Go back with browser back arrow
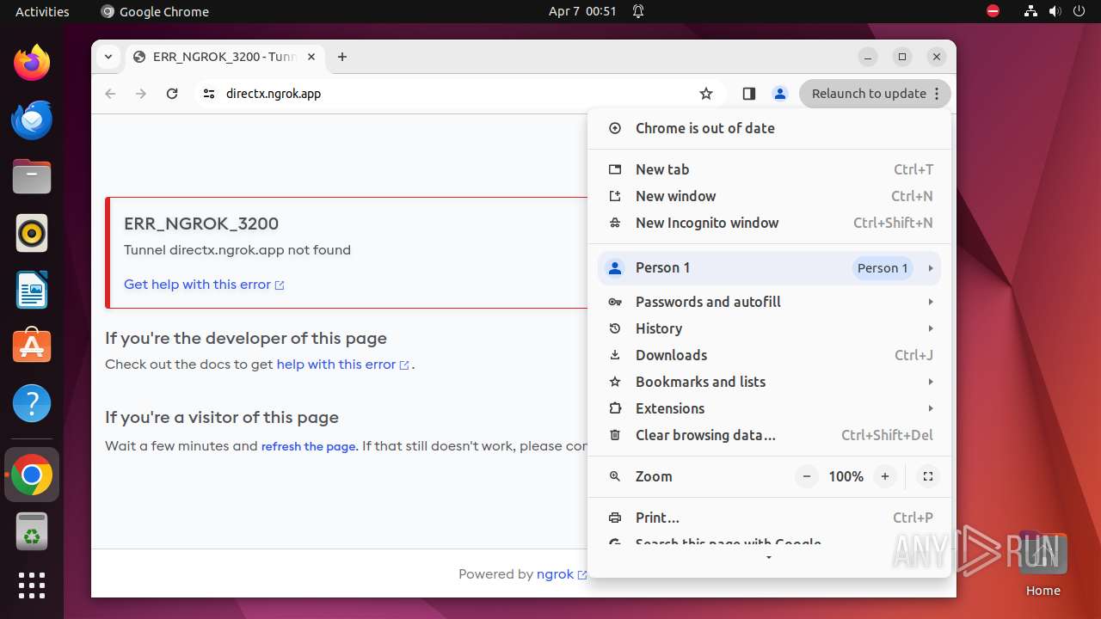The image size is (1101, 619). [110, 94]
